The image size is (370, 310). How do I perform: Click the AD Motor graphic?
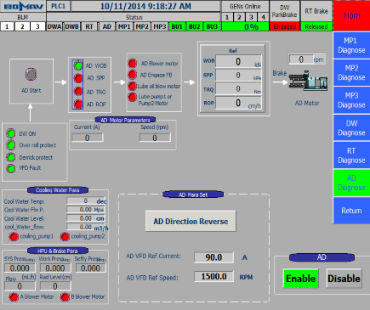[308, 81]
